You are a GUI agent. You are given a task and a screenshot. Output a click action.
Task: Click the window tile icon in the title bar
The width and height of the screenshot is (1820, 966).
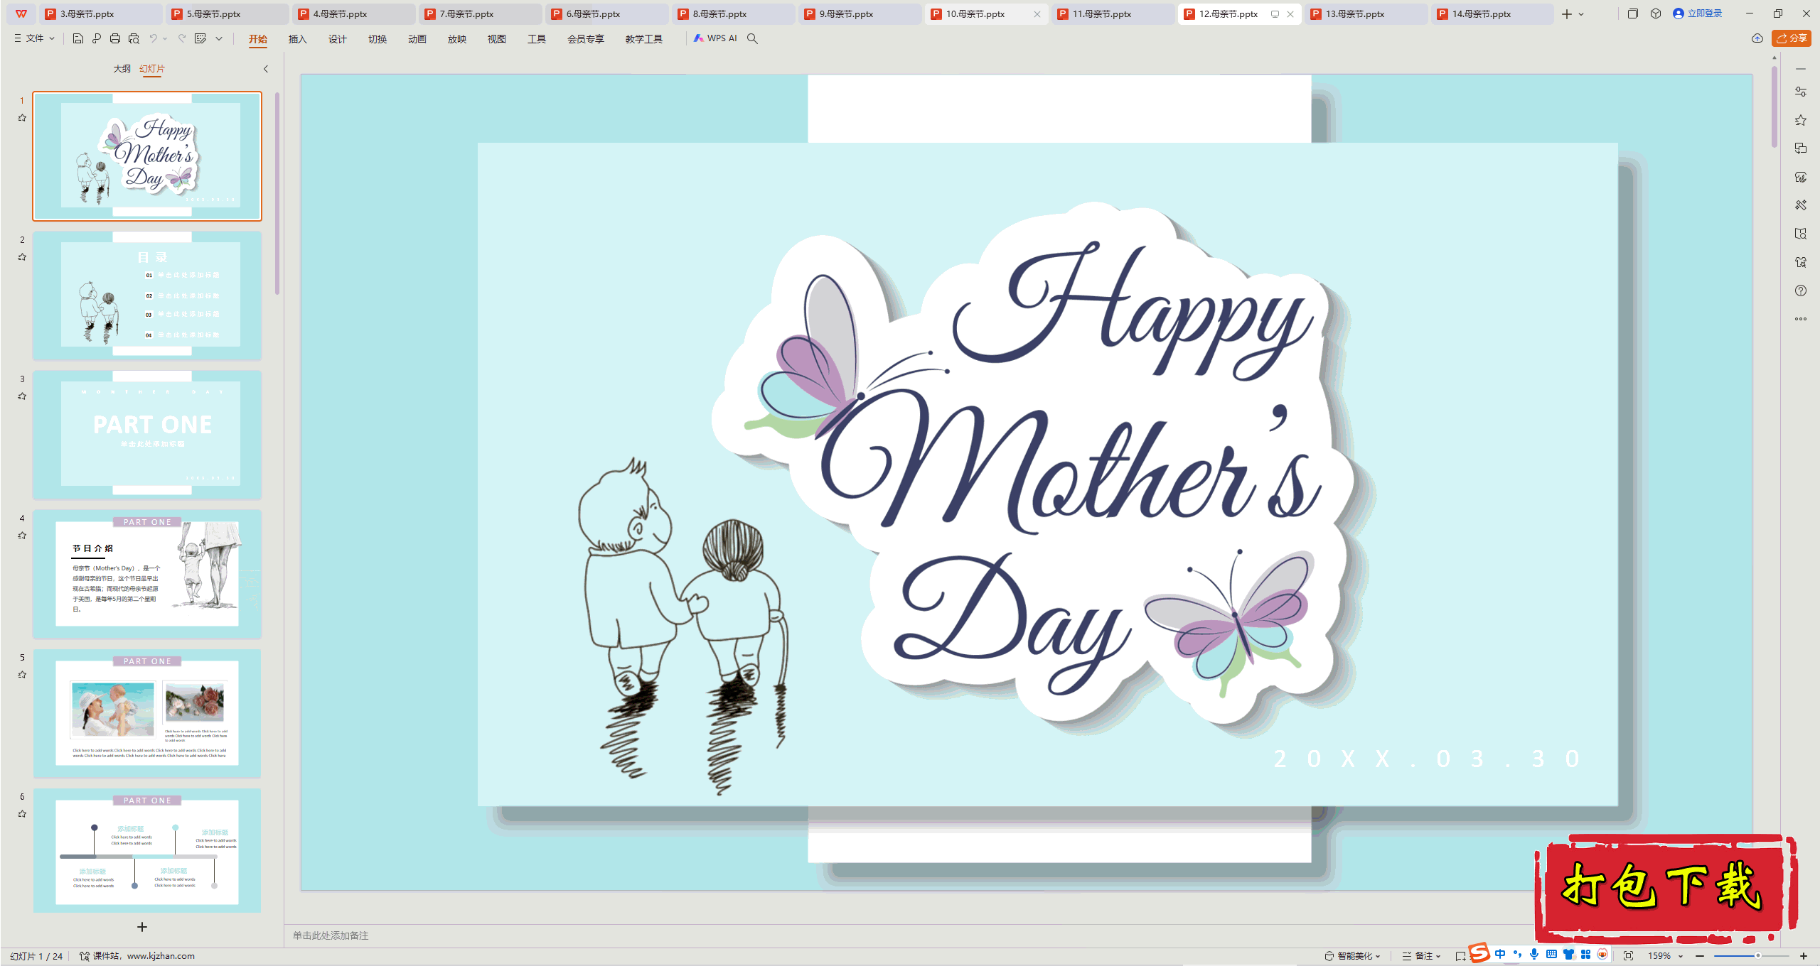tap(1633, 13)
